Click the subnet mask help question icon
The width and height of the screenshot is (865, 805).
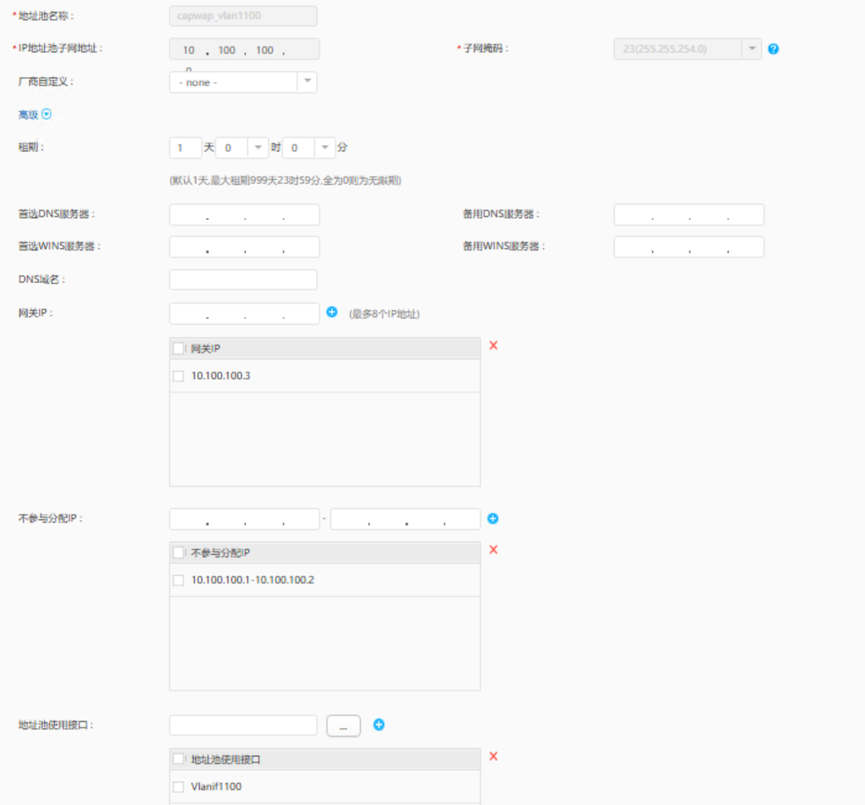(x=773, y=49)
